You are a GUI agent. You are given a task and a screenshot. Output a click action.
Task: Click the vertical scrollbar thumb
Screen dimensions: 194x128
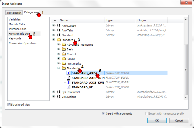(185, 70)
